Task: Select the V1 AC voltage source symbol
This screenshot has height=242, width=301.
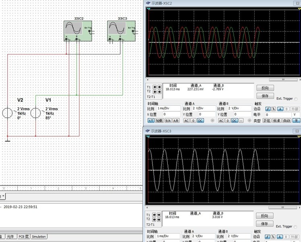Action: (x=36, y=113)
